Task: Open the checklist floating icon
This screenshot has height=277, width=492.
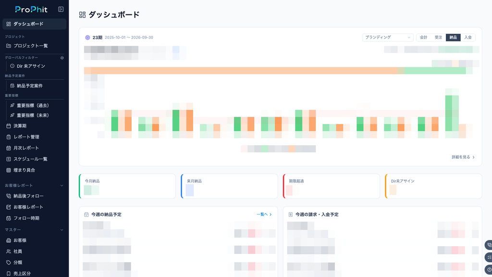Action: click(489, 258)
